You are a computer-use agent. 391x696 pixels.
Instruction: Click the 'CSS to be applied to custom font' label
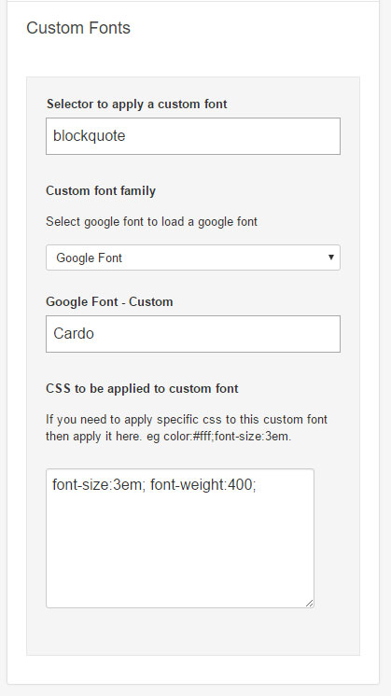tap(142, 388)
